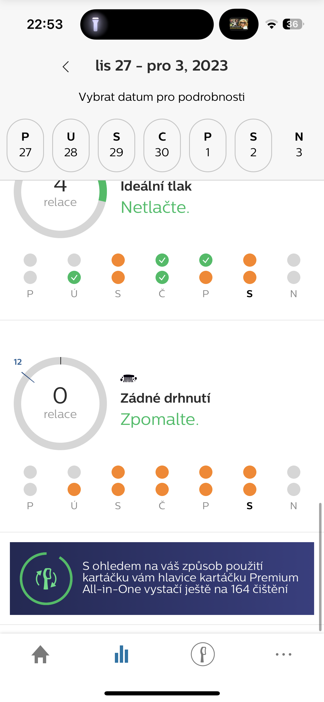Select Saturday 2 date button
The image size is (324, 702).
pos(253,145)
